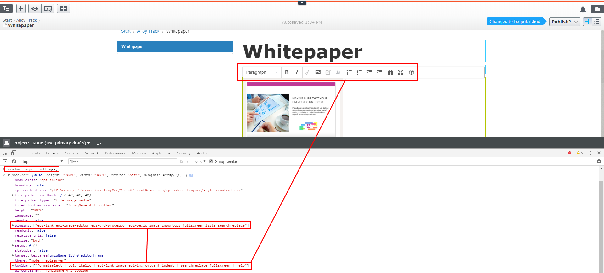Open find and replace binoculars icon
604x273 pixels.
point(390,72)
